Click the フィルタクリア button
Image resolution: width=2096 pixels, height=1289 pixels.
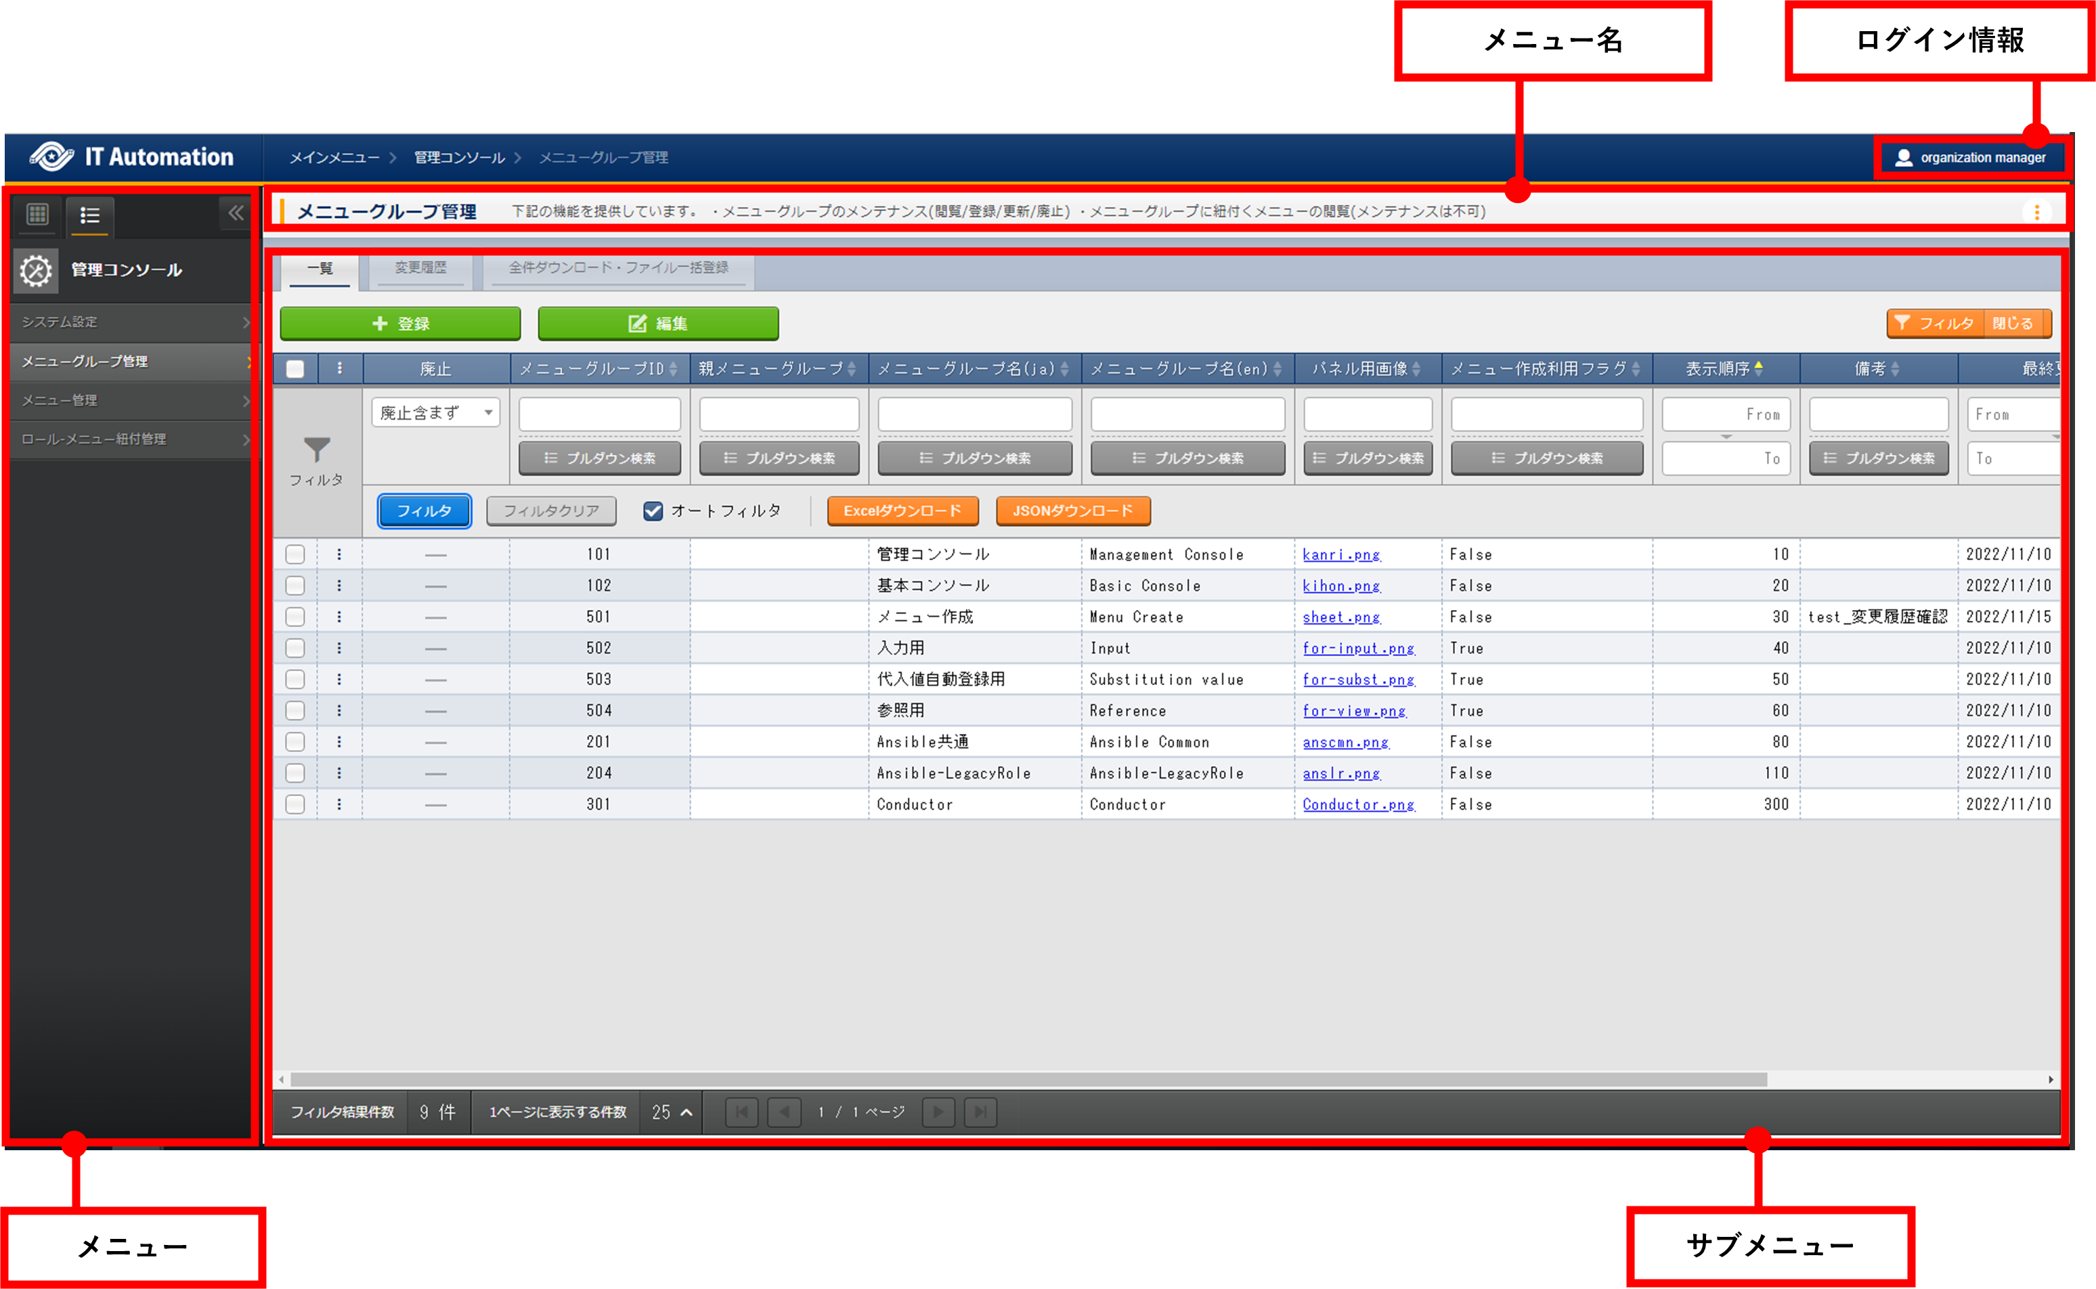coord(550,510)
